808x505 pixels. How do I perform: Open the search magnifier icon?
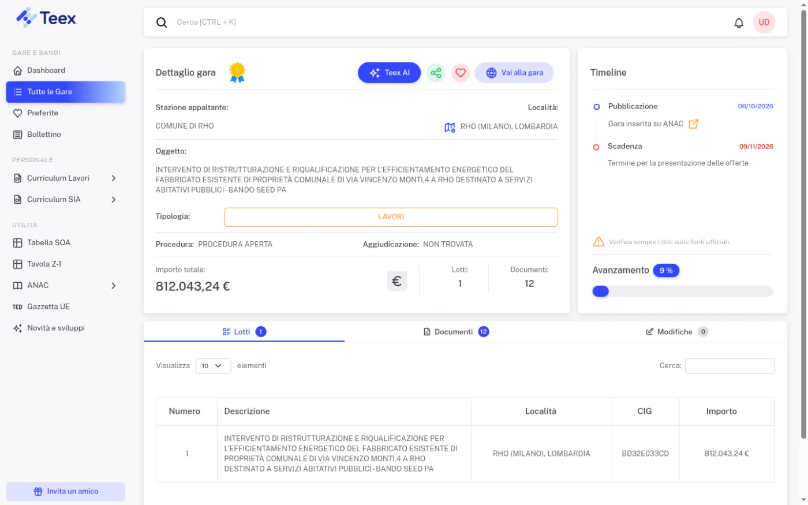coord(162,23)
